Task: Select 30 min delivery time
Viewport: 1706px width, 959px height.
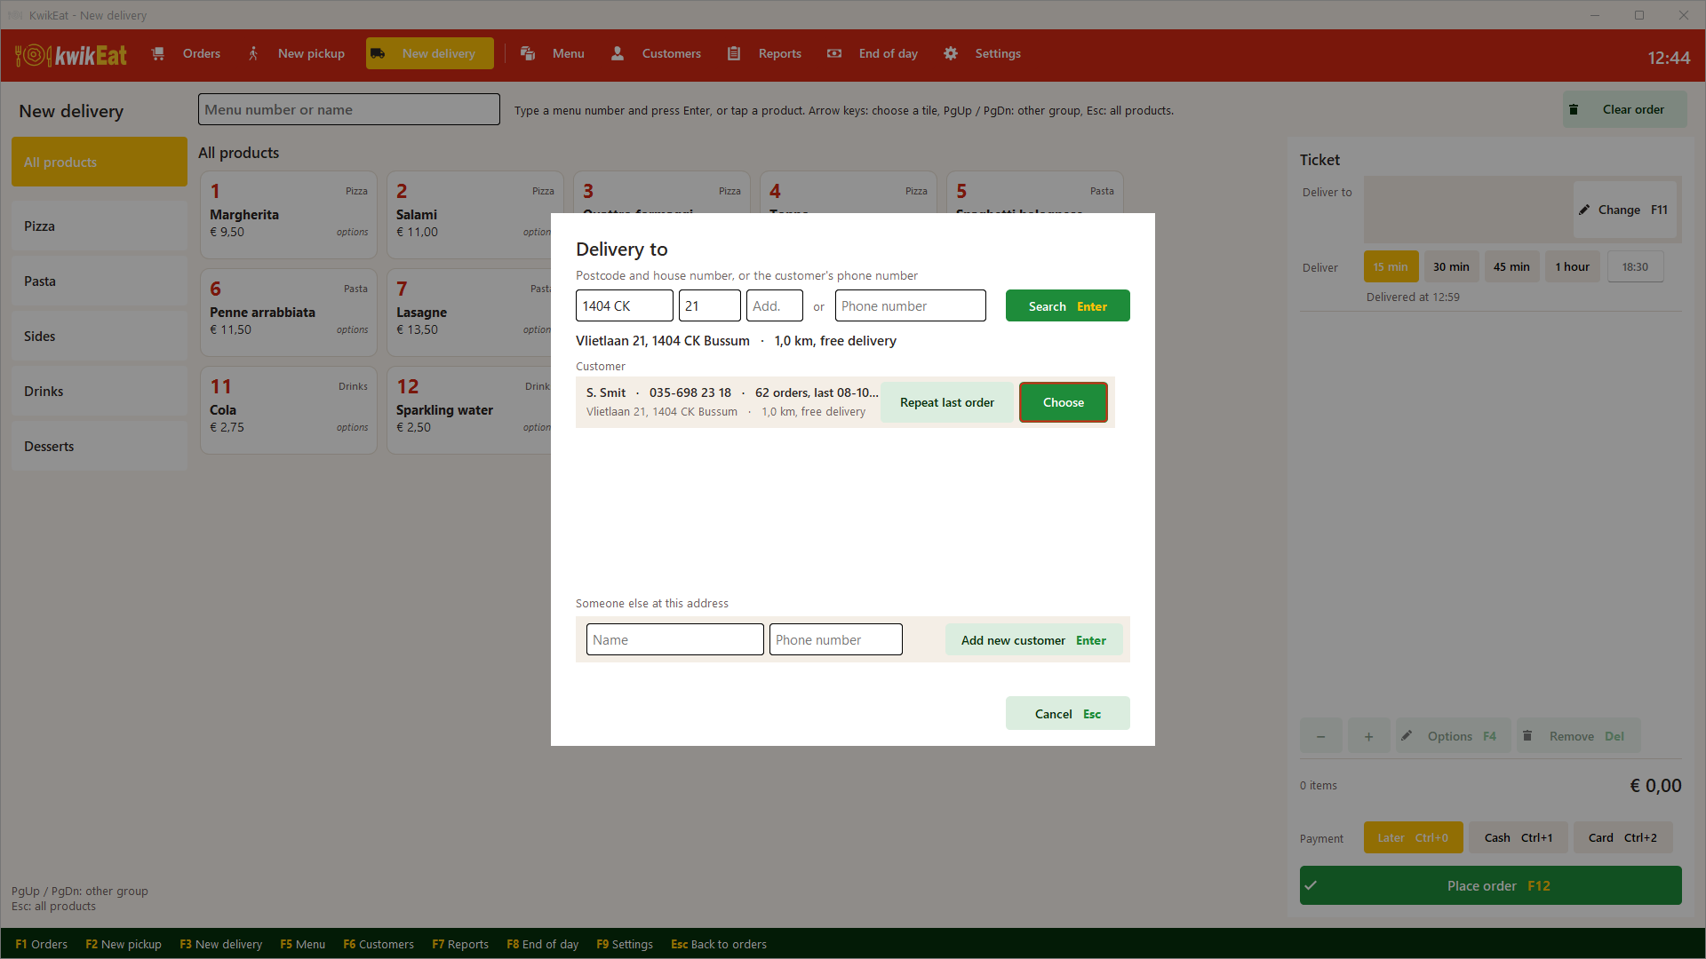Action: pyautogui.click(x=1451, y=266)
